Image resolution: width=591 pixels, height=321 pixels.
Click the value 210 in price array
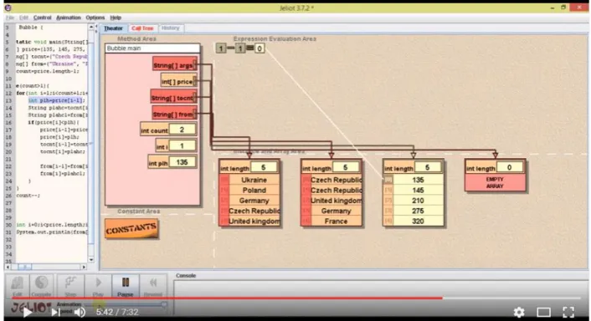pos(418,201)
